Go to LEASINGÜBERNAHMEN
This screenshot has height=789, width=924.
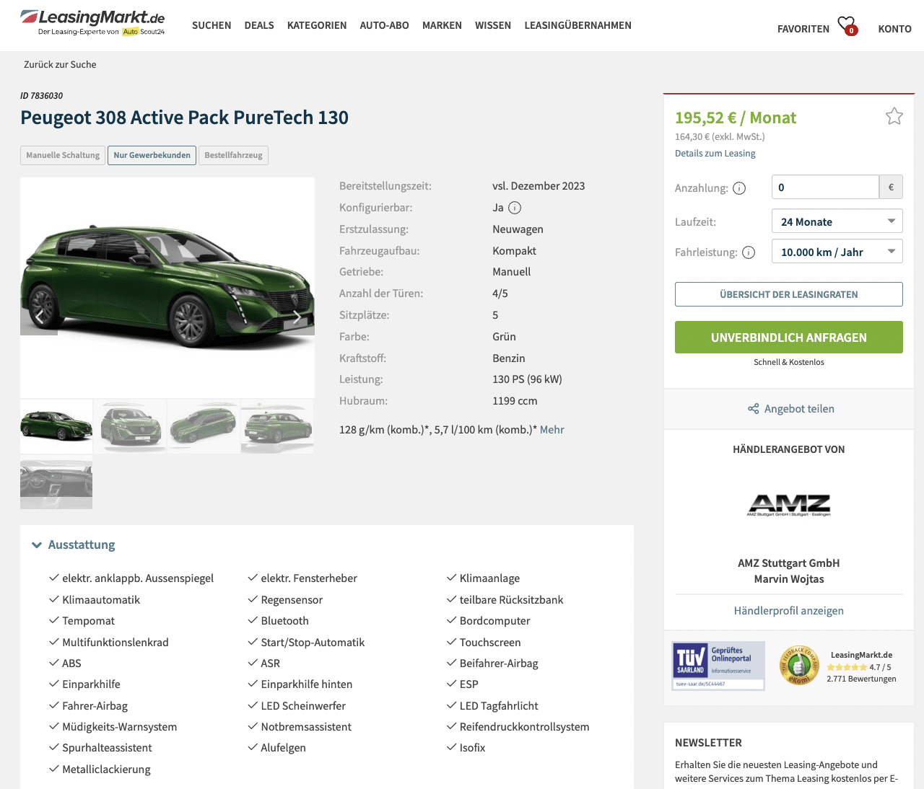tap(577, 25)
